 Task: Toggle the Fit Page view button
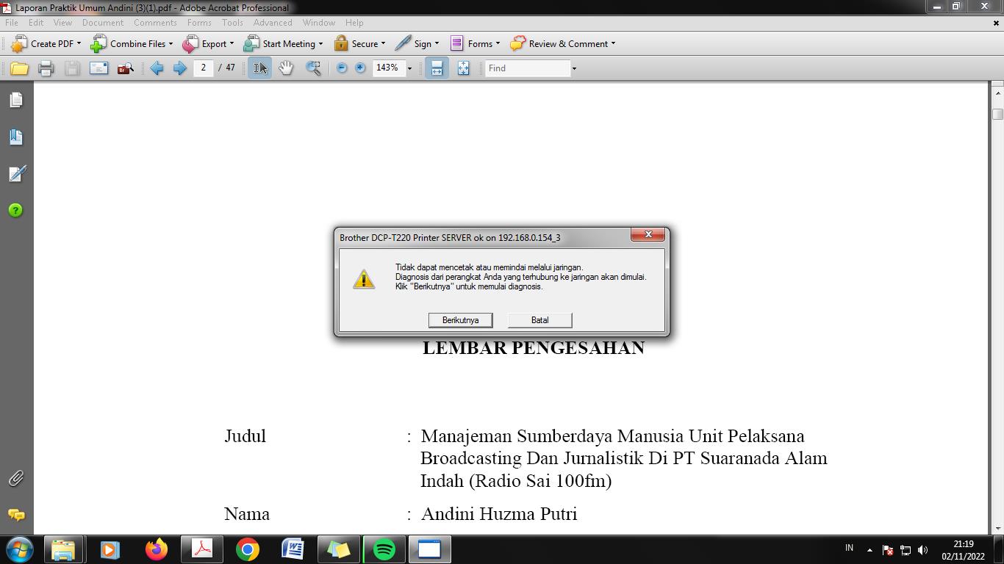463,68
